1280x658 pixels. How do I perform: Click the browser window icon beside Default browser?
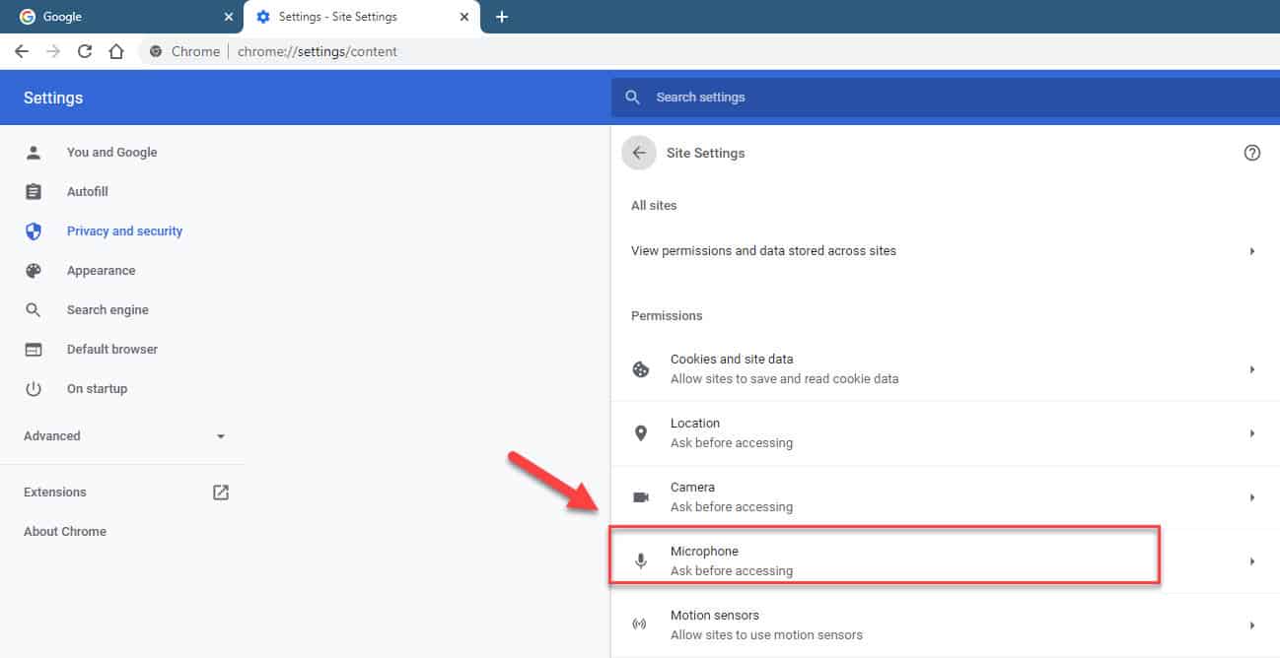coord(34,350)
